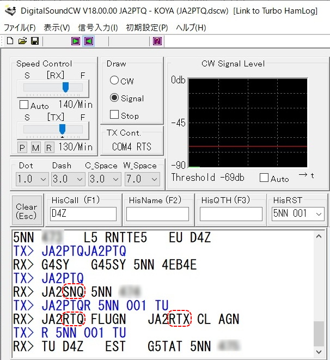Click the R button beside TX speed
330x360 pixels.
click(49, 148)
